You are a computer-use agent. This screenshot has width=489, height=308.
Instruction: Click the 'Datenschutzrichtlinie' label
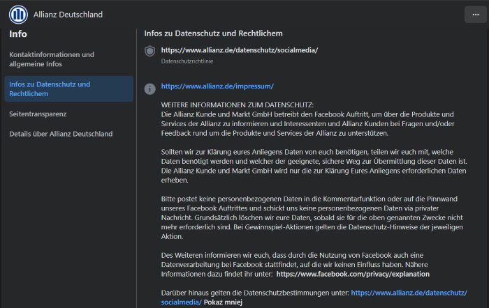(187, 61)
